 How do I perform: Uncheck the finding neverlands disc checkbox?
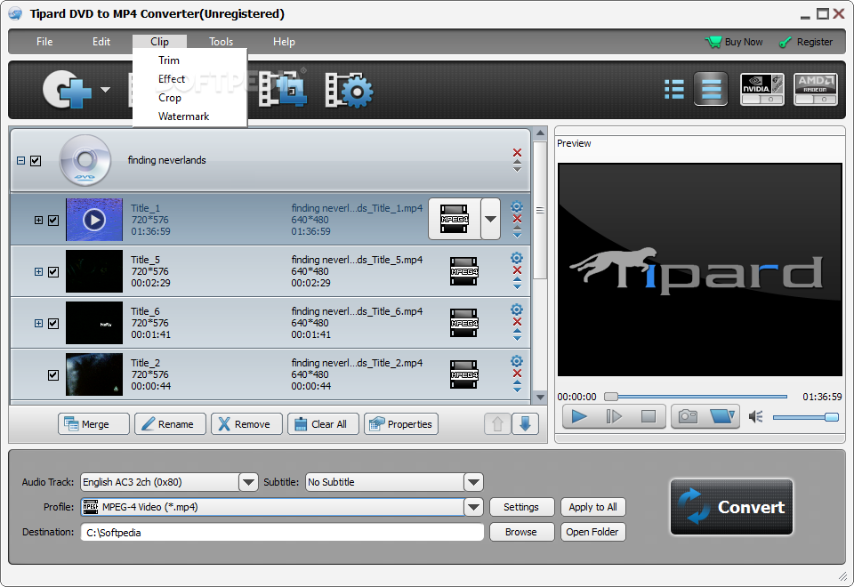(x=36, y=161)
